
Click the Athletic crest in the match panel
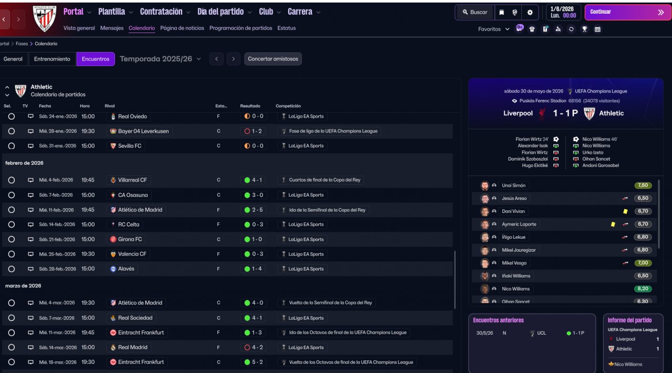tap(589, 113)
